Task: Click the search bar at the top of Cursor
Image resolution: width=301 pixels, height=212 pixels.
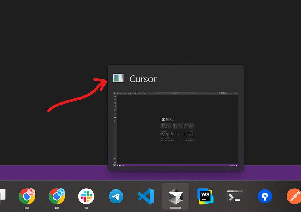Action: (x=176, y=93)
